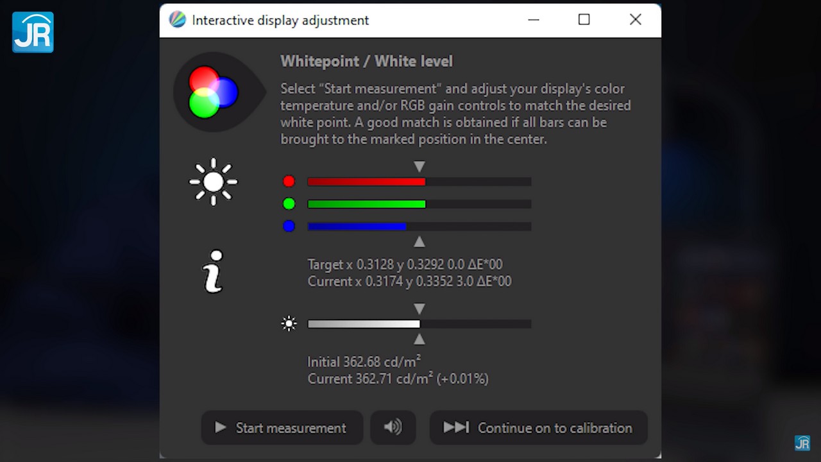Click the green gain level bar
The height and width of the screenshot is (462, 821).
419,204
